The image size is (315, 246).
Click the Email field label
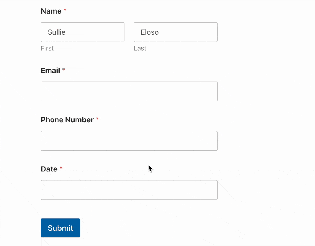50,70
